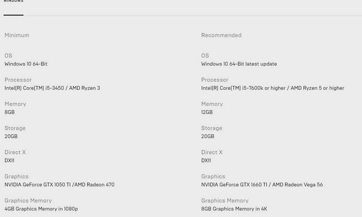Click the Storage label under Recommended
Image resolution: width=362 pixels, height=217 pixels.
(x=211, y=128)
